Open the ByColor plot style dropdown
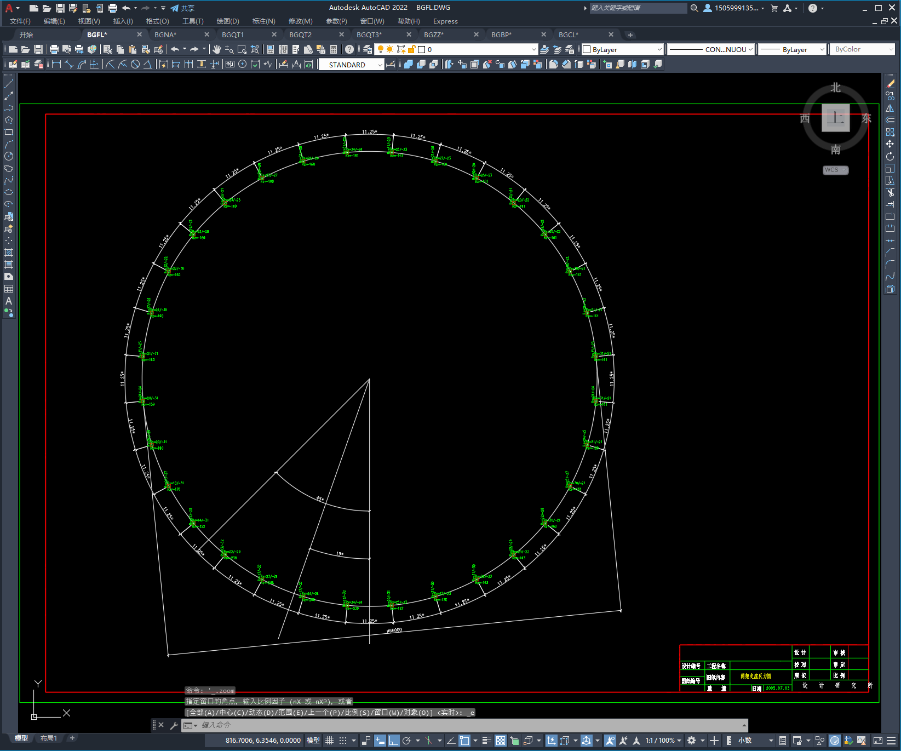 click(x=863, y=49)
